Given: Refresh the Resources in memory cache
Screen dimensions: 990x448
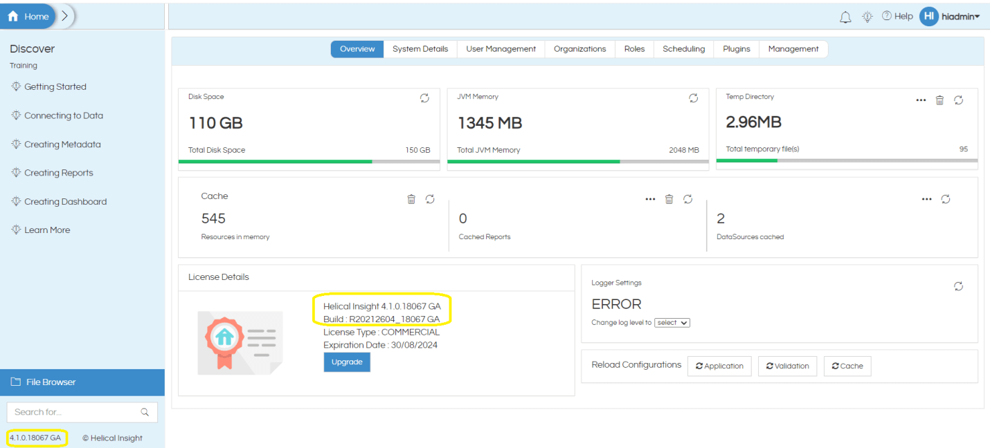Looking at the screenshot, I should click(430, 199).
